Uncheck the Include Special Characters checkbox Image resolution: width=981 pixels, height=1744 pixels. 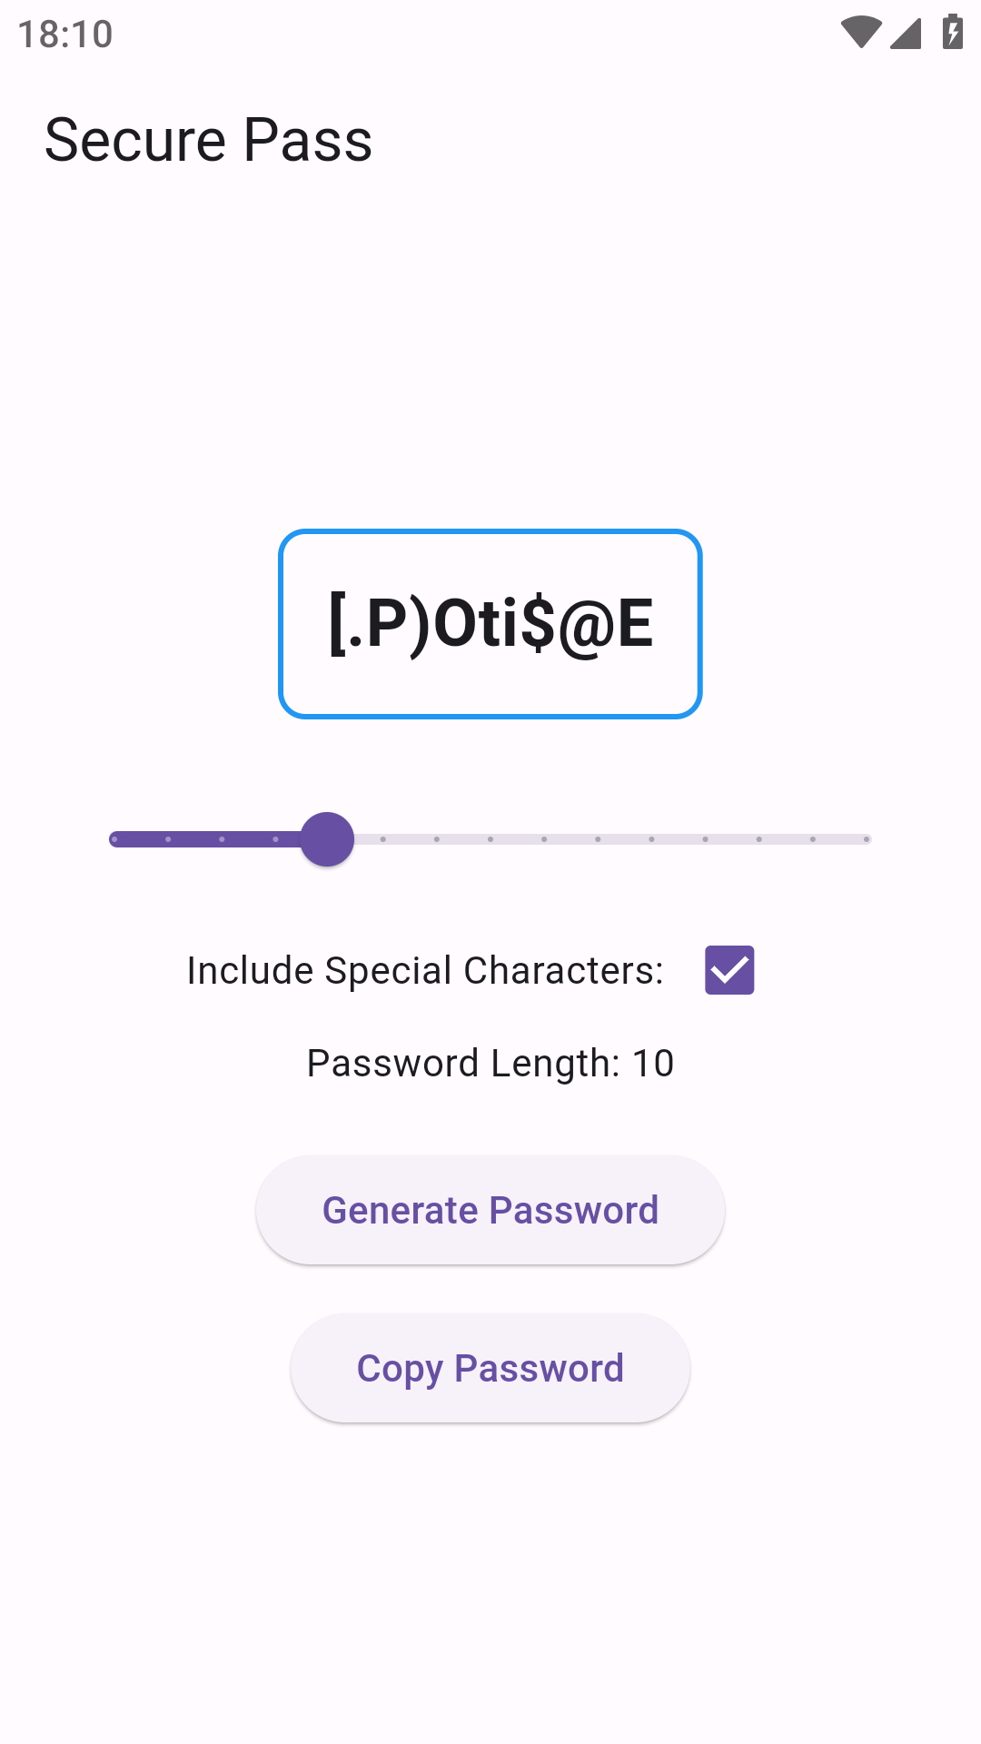tap(729, 970)
